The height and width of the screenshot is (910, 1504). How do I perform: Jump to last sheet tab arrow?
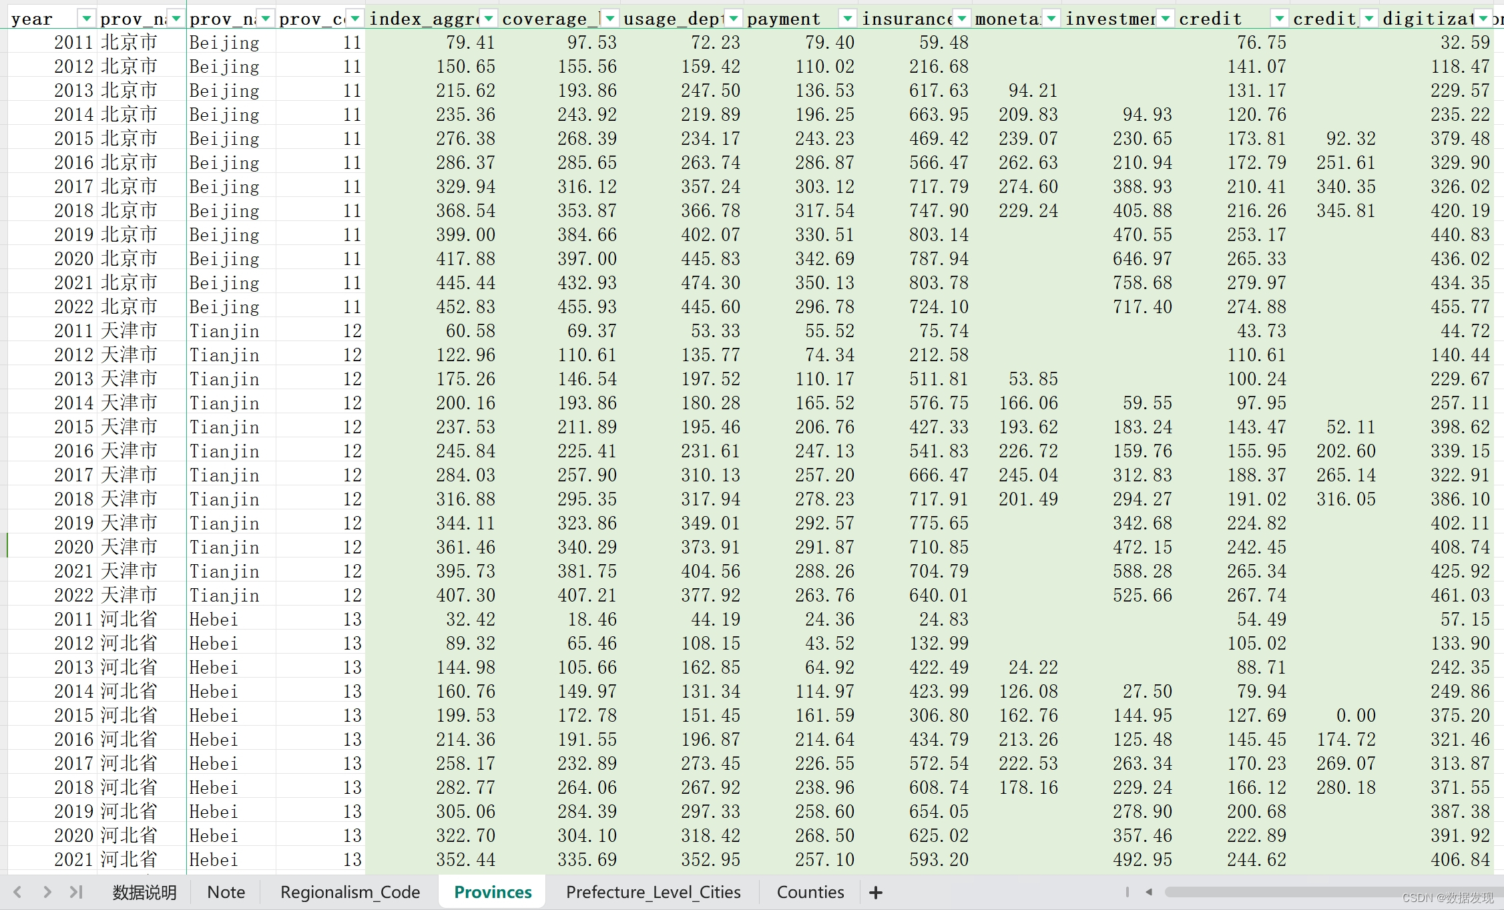click(x=76, y=892)
